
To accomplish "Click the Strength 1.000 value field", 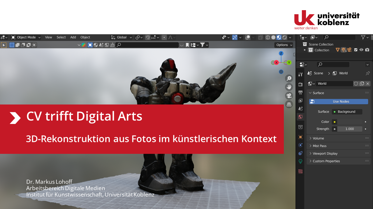I will [349, 129].
